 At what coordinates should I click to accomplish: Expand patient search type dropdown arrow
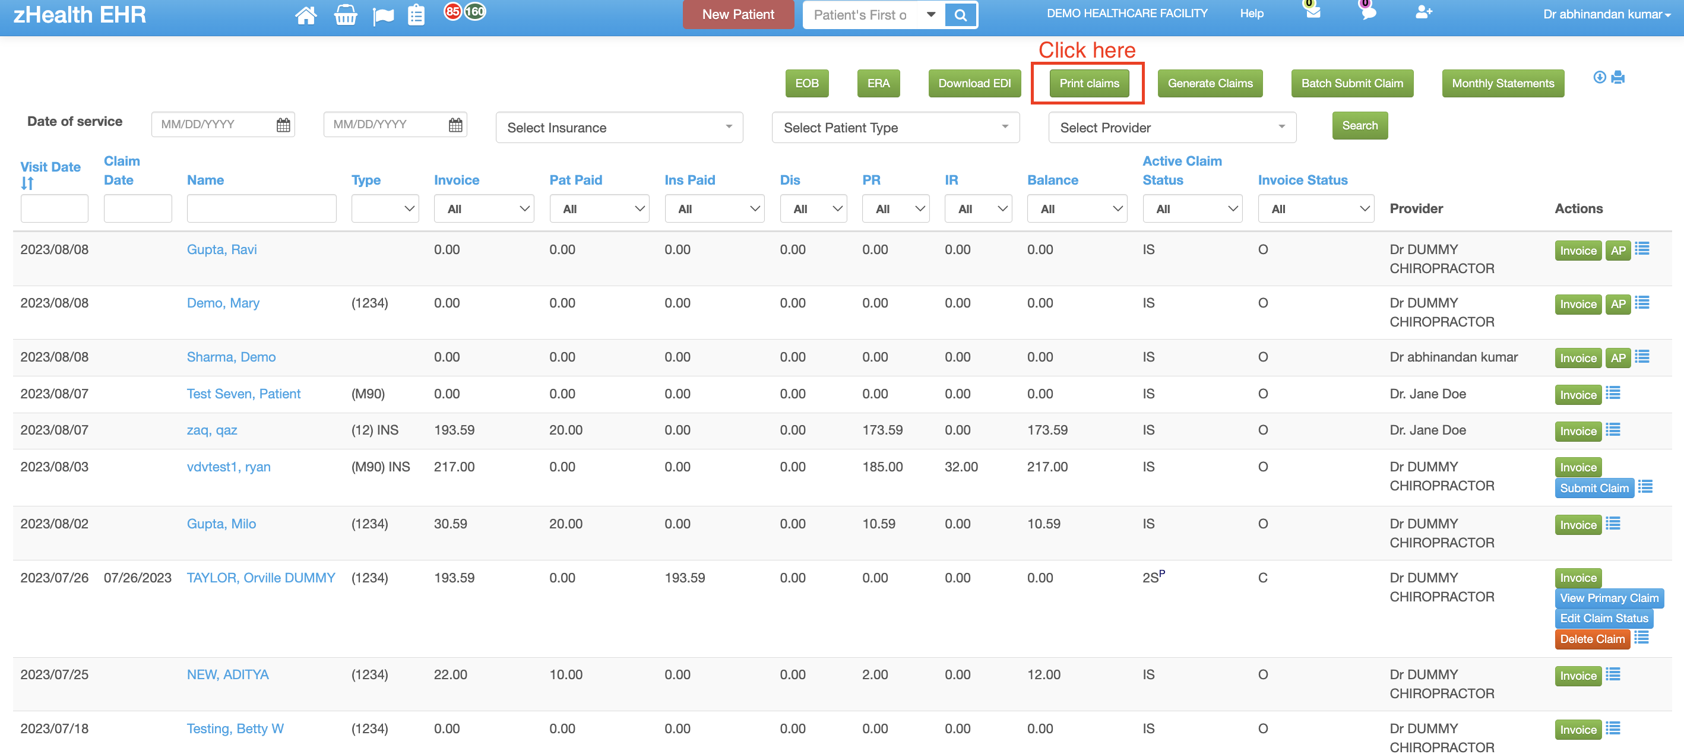pos(931,14)
